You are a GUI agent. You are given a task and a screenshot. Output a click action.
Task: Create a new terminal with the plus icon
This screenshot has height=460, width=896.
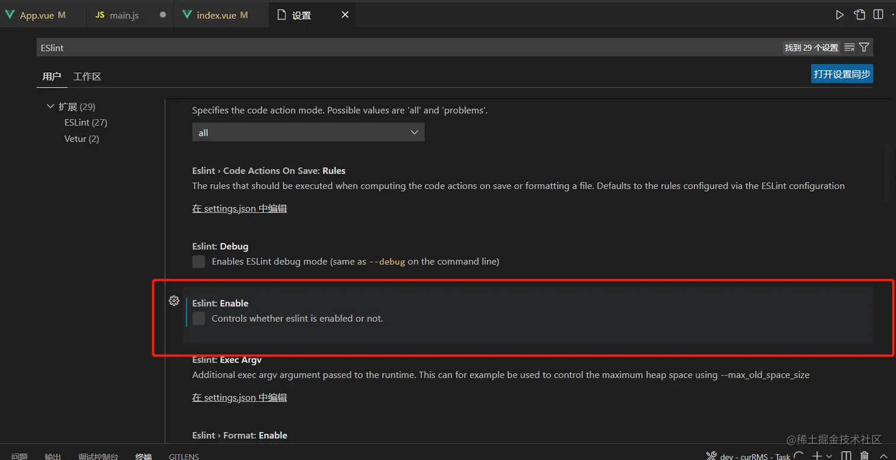(817, 456)
